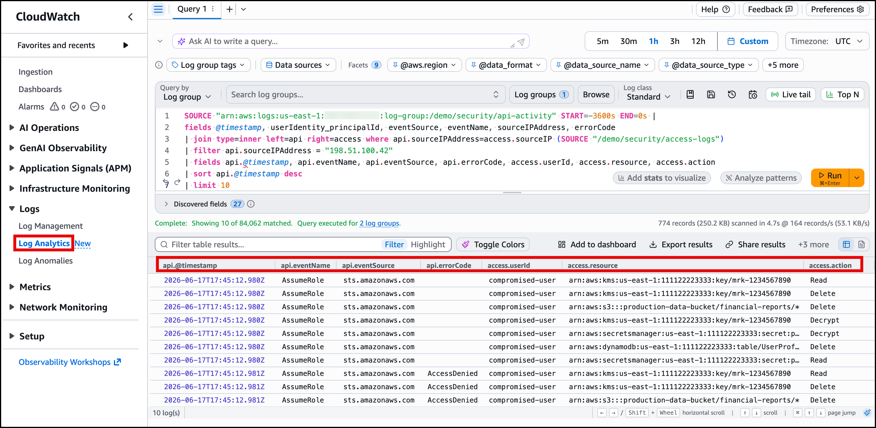This screenshot has width=876, height=428.
Task: Switch to raw text view icon
Action: click(862, 244)
